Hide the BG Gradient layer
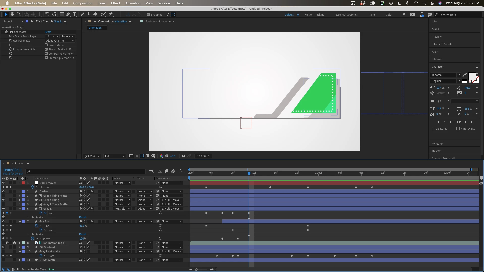 [x=3, y=247]
